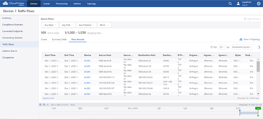Open the Any Port filter dropdown
The height and width of the screenshot is (119, 263).
click(x=67, y=25)
